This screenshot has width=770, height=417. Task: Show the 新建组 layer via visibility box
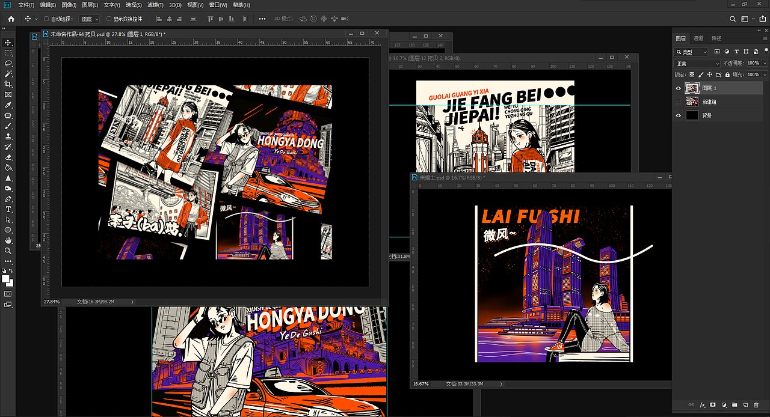pyautogui.click(x=679, y=102)
